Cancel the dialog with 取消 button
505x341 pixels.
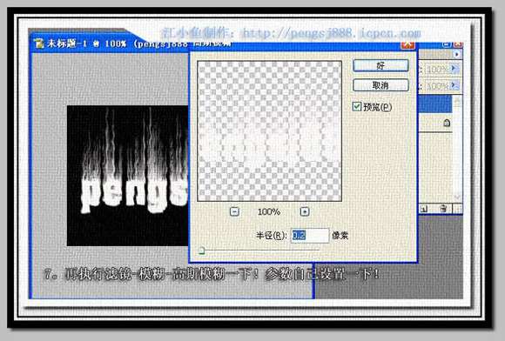(x=380, y=85)
